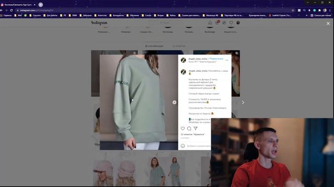This screenshot has width=334, height=187.
Task: Like the post with the heart icon
Action: point(183,128)
